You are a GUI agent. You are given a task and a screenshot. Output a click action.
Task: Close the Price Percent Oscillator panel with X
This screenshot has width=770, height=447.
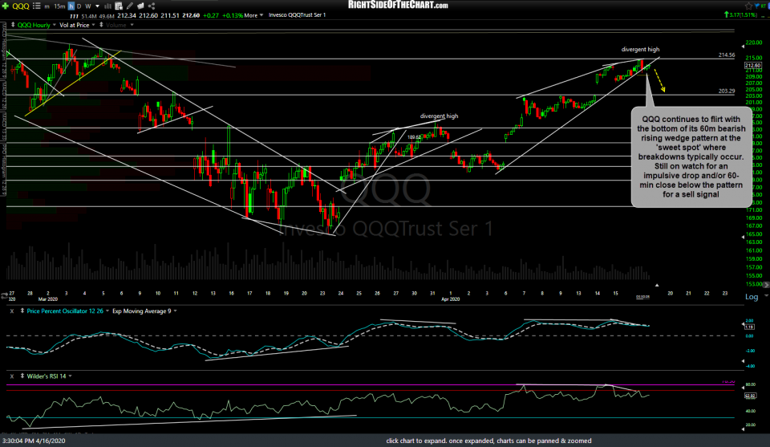12,311
